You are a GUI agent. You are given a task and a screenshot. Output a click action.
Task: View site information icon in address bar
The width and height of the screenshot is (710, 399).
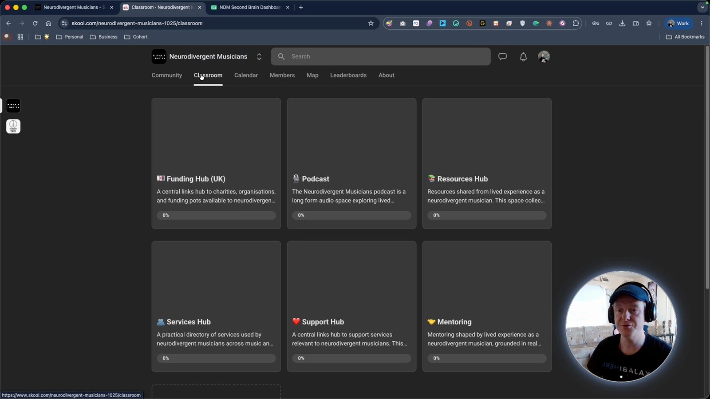click(x=64, y=24)
